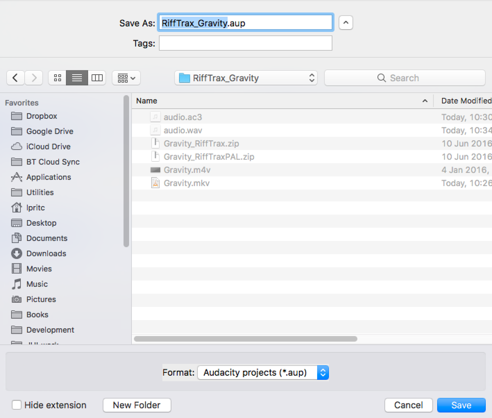This screenshot has height=418, width=492.
Task: Open Google Drive in the sidebar
Action: click(50, 131)
